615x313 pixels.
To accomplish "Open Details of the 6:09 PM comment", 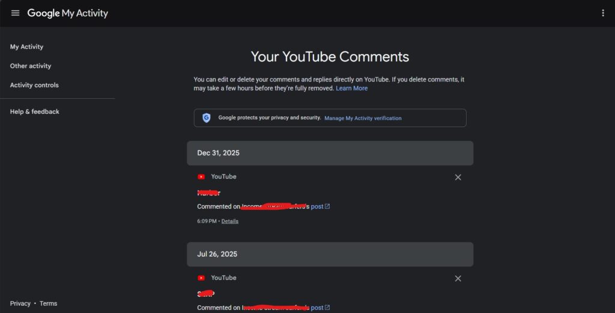I will pos(230,221).
